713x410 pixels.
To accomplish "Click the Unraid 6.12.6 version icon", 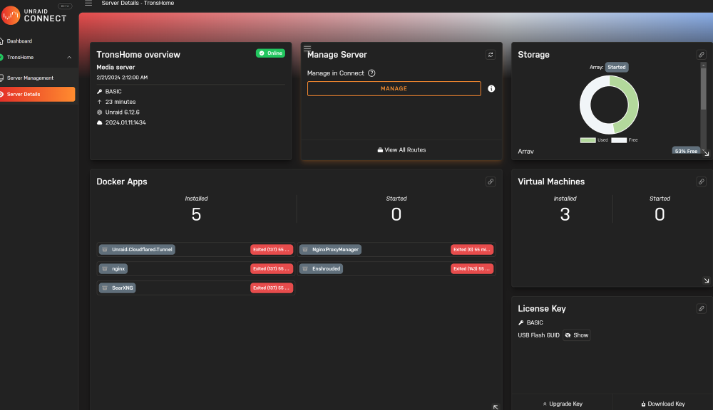I will pos(100,112).
